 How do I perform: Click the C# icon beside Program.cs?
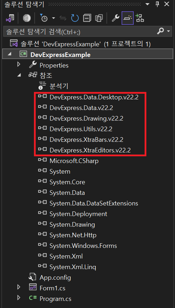[33, 298]
